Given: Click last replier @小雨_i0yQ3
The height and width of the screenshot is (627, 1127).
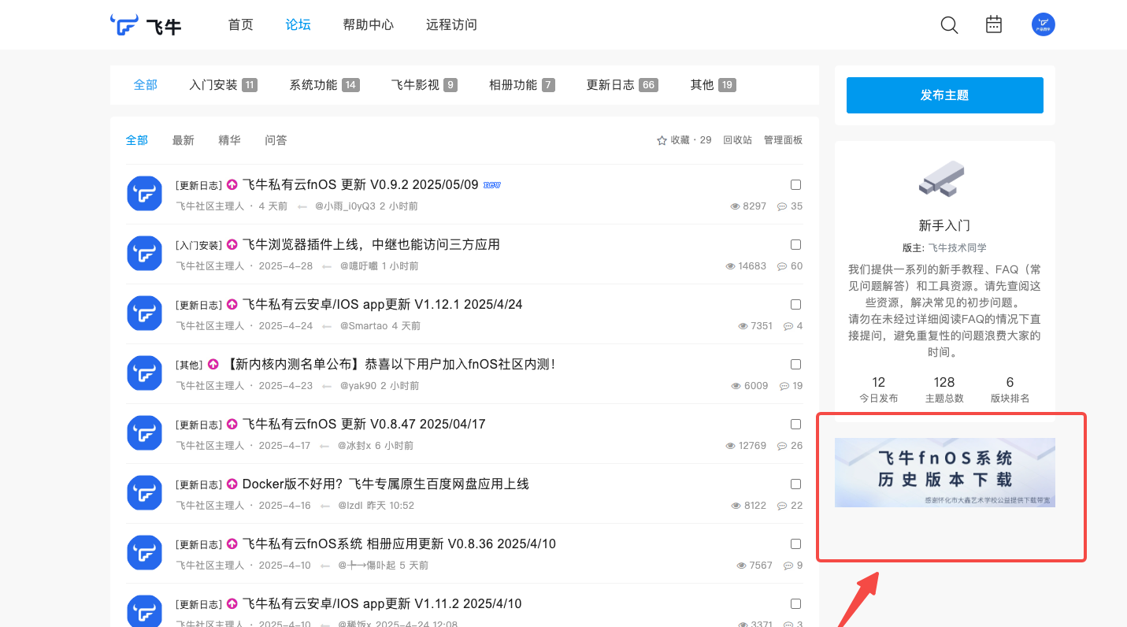Looking at the screenshot, I should click(x=345, y=206).
